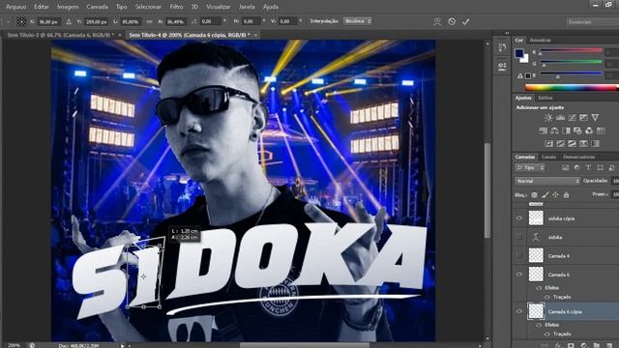Switch to the Canais tab
The width and height of the screenshot is (619, 348).
pyautogui.click(x=548, y=157)
